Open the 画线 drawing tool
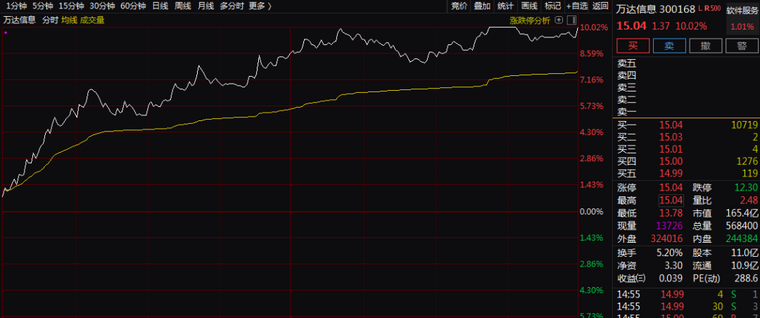This screenshot has width=760, height=318. click(529, 6)
